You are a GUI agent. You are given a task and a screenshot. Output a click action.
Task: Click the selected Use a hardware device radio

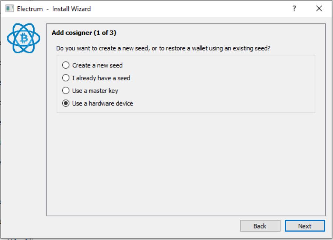(66, 103)
